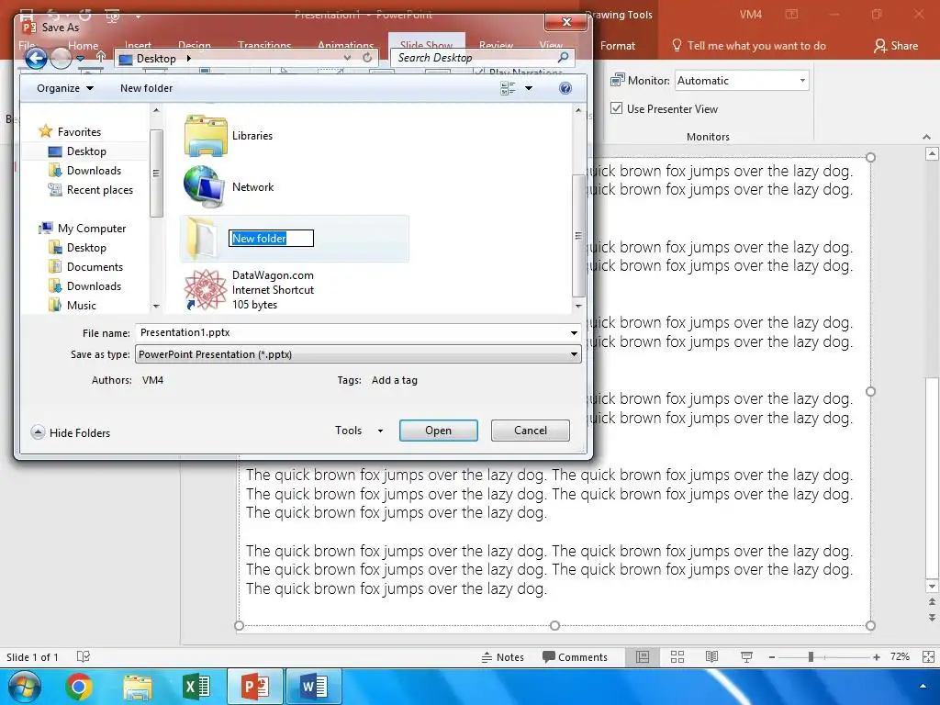Expand the File name history dropdown
This screenshot has height=705, width=940.
[574, 332]
